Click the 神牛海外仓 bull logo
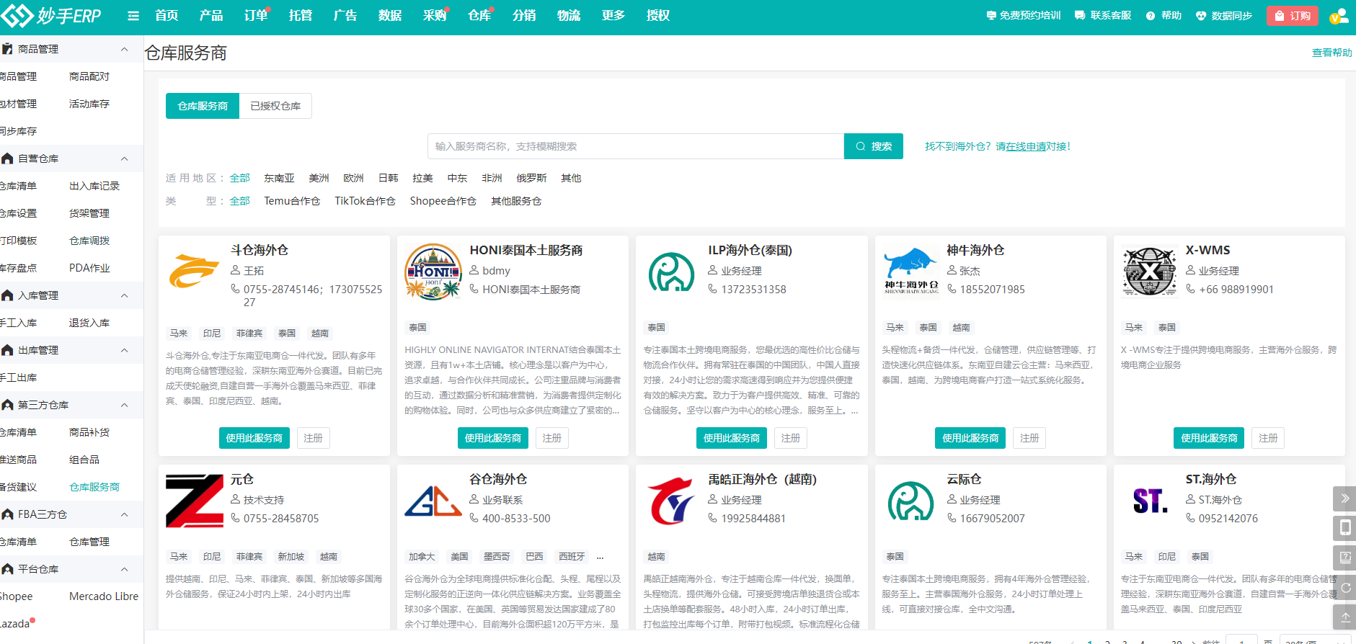This screenshot has height=644, width=1356. click(x=911, y=272)
